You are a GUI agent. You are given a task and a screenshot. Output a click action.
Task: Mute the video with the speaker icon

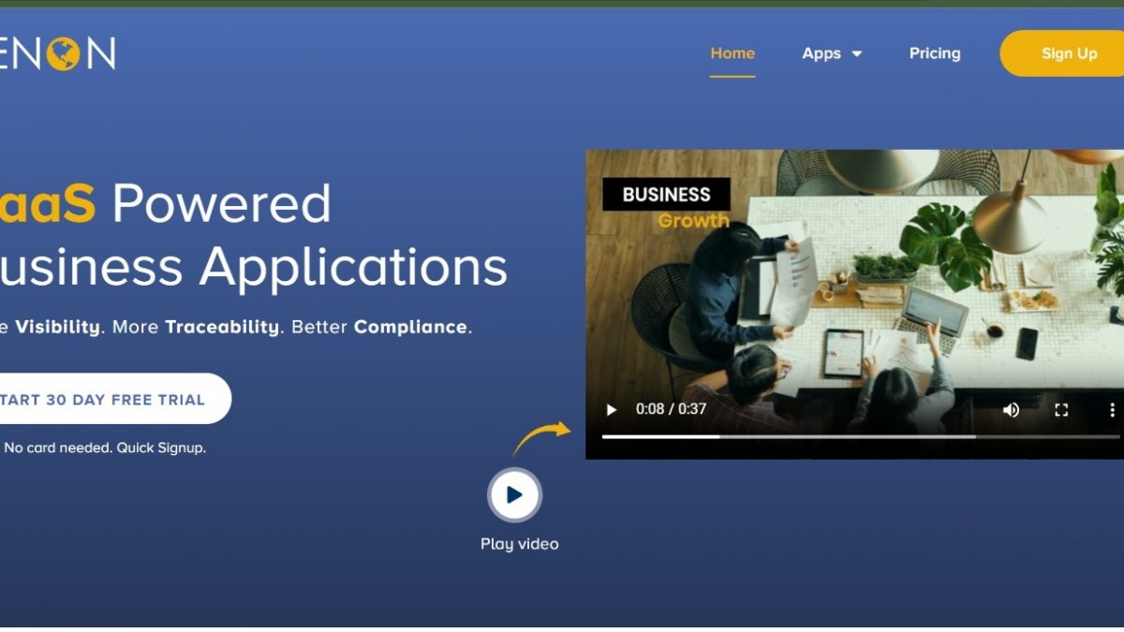(1011, 409)
